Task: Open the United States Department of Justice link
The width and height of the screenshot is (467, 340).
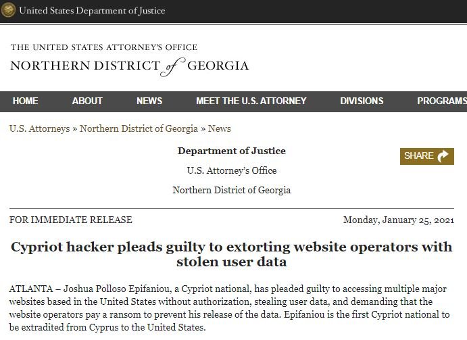Action: point(92,10)
